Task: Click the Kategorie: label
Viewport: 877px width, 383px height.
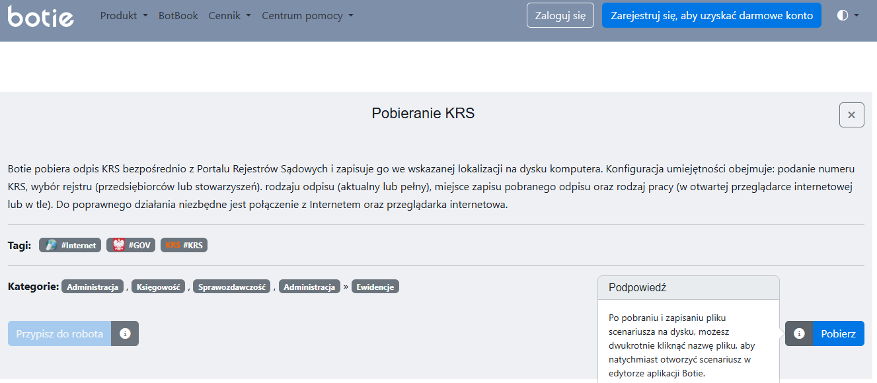Action: (x=33, y=287)
